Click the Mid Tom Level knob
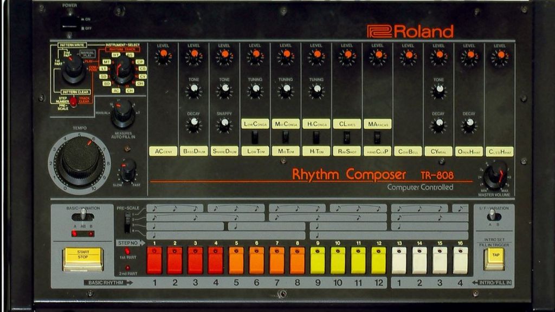Viewport: 555px width, 312px height. tap(286, 57)
